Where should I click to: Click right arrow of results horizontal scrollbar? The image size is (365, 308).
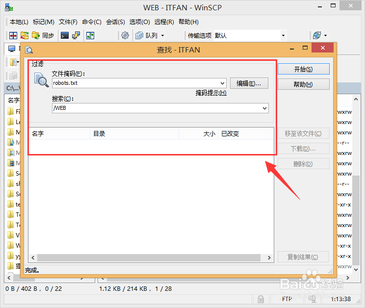point(269,258)
